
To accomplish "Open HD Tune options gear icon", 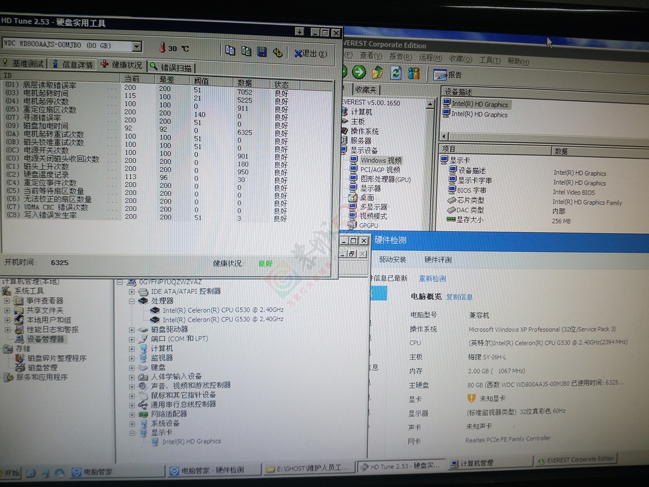I will [277, 52].
